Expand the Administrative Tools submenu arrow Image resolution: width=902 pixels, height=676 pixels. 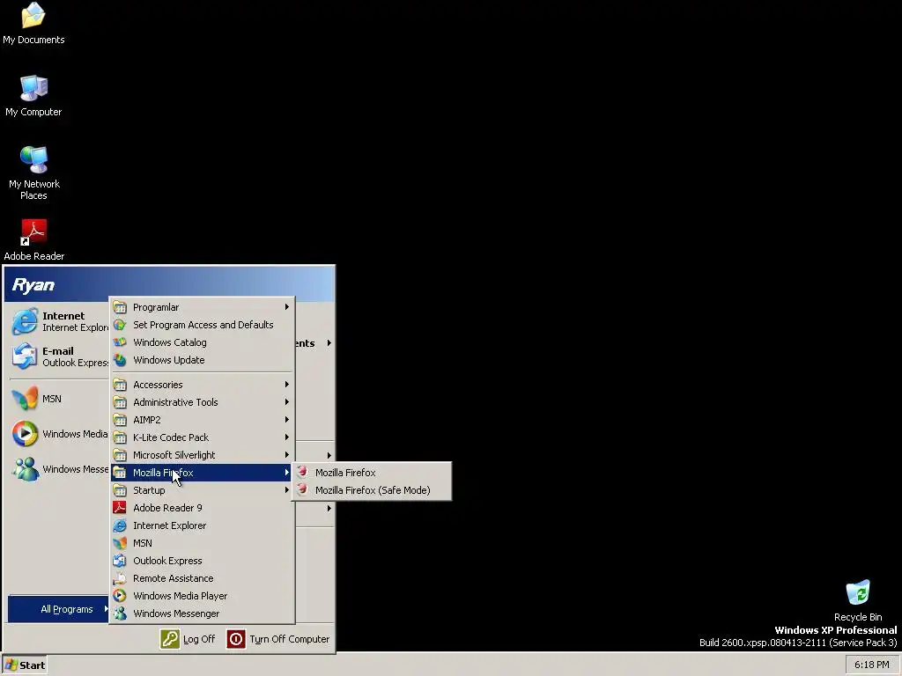click(286, 401)
